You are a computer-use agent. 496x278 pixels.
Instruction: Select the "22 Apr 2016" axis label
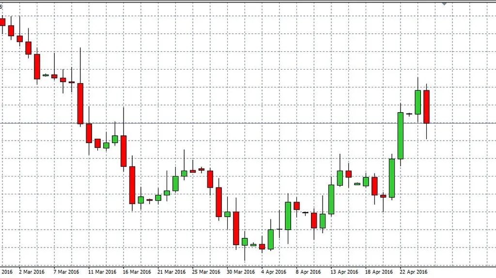(414, 272)
